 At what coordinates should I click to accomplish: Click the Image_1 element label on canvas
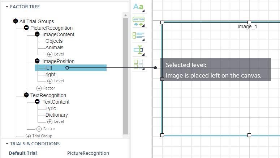point(247,26)
